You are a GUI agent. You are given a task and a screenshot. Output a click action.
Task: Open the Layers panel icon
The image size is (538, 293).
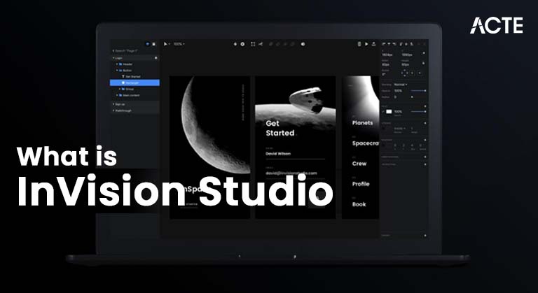pyautogui.click(x=148, y=44)
